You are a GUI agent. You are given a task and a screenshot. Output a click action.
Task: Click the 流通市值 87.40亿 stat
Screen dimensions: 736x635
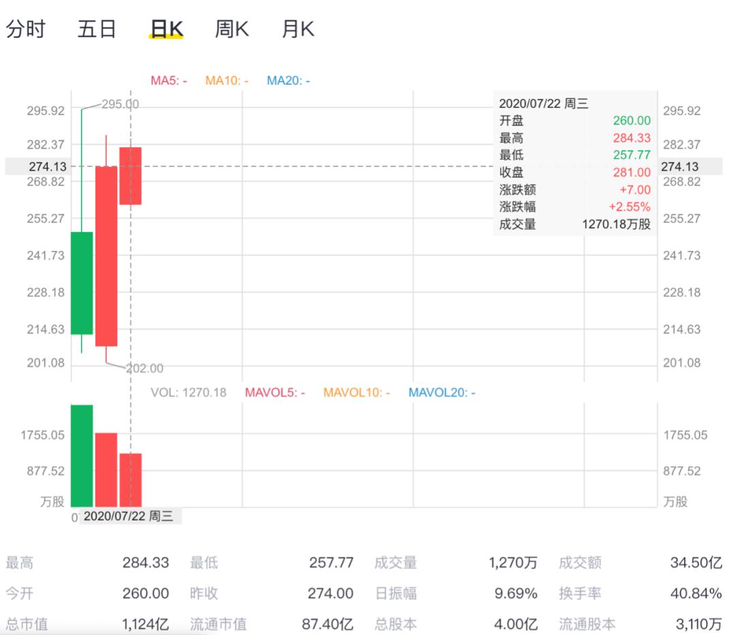click(271, 624)
